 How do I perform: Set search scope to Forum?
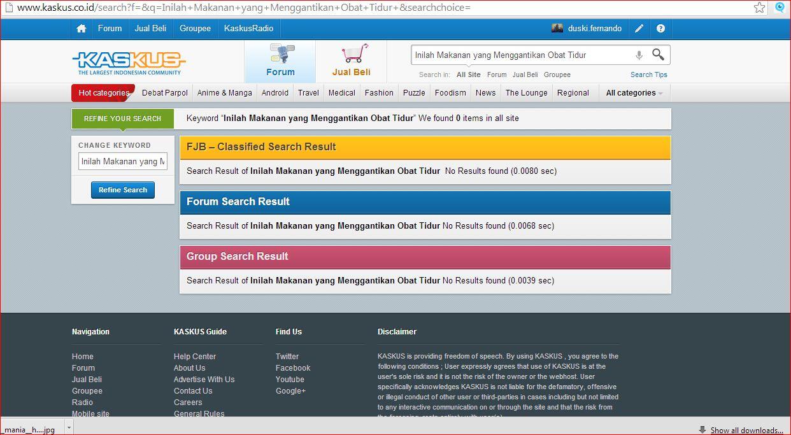click(497, 75)
